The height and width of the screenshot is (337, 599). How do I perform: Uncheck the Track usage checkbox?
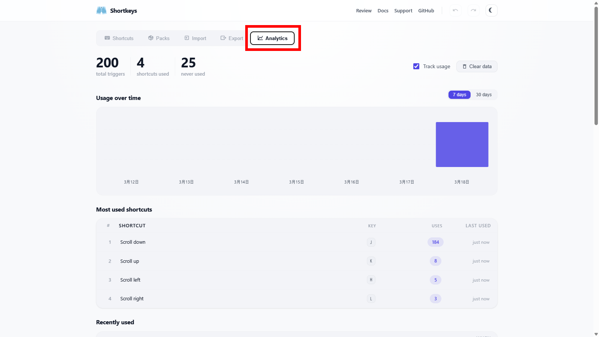click(416, 66)
